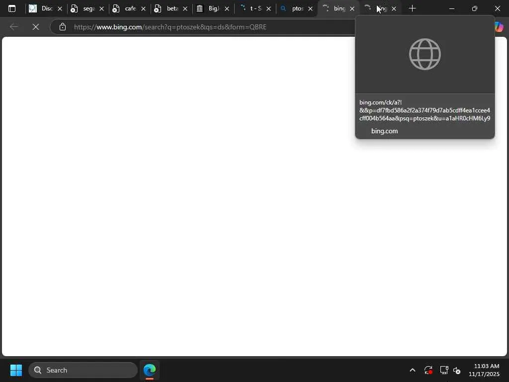Click the bing.com address bar URL
Screen dimensions: 509x382
coord(170,27)
